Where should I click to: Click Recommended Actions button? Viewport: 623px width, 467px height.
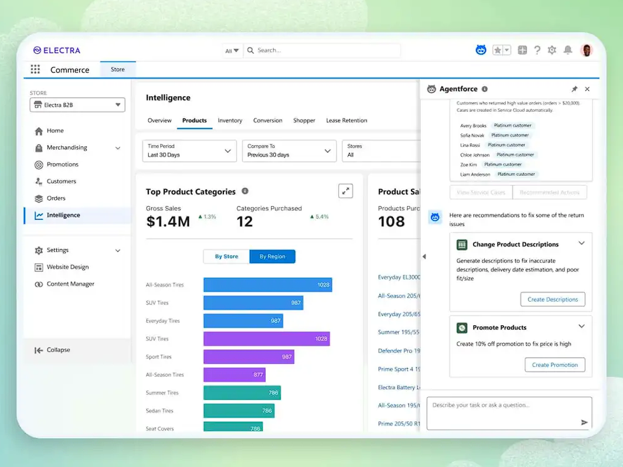(550, 192)
